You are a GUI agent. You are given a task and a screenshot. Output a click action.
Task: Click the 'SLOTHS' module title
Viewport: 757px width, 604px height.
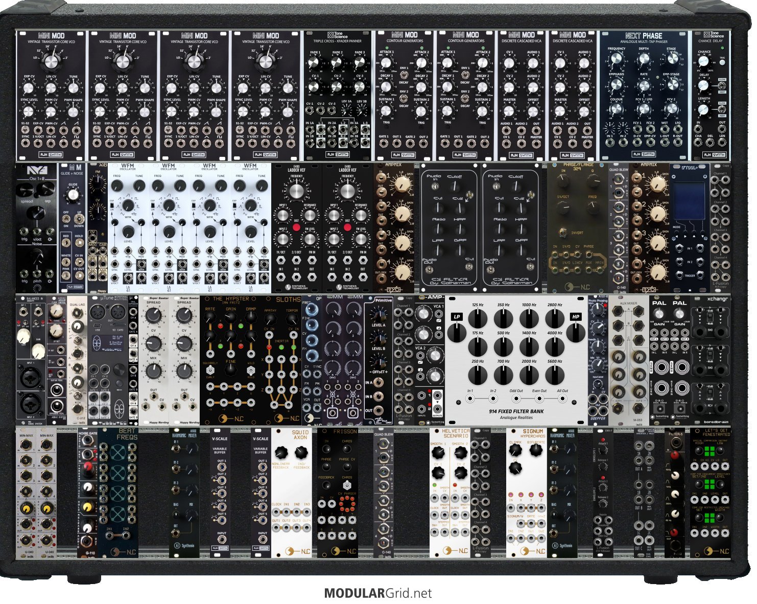(x=288, y=299)
